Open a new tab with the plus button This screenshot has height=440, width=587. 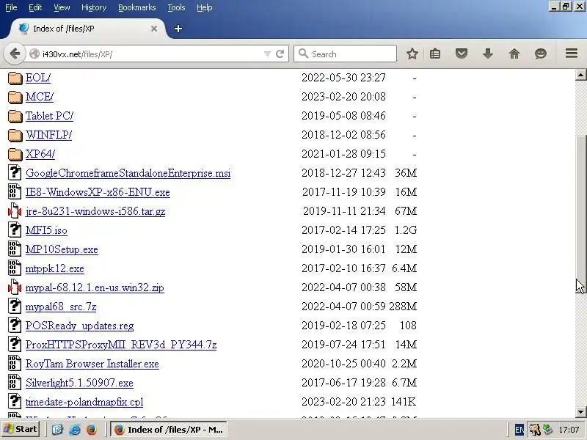coord(178,29)
